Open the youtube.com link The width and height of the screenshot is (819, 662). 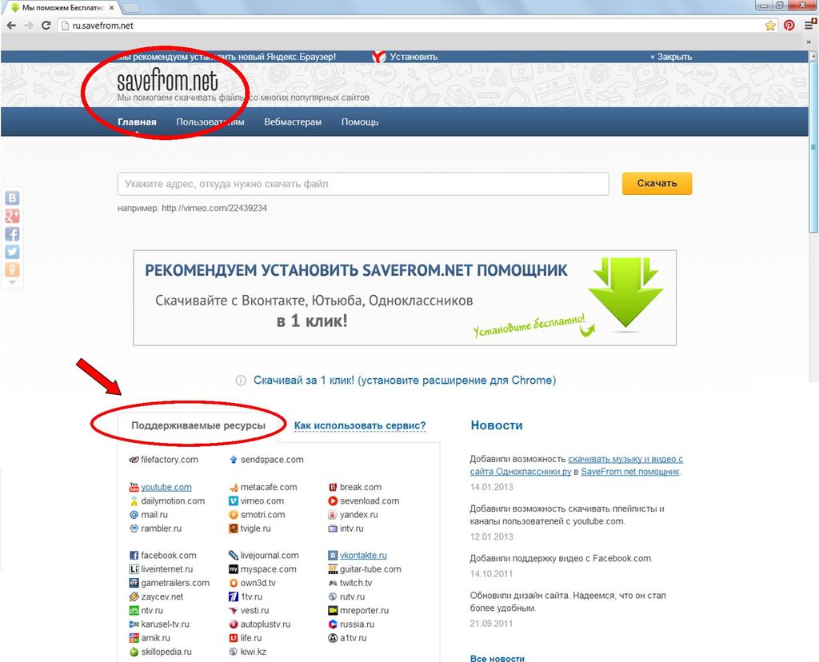(x=166, y=487)
